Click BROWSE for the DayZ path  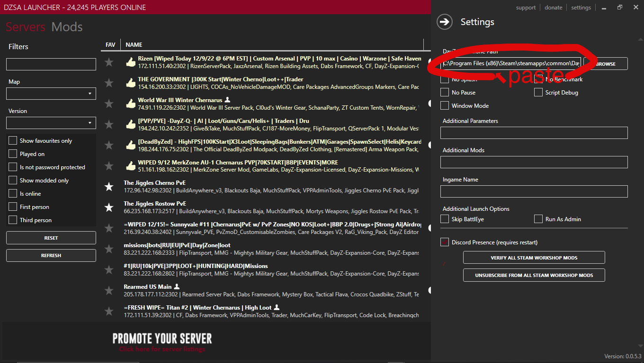coord(606,63)
